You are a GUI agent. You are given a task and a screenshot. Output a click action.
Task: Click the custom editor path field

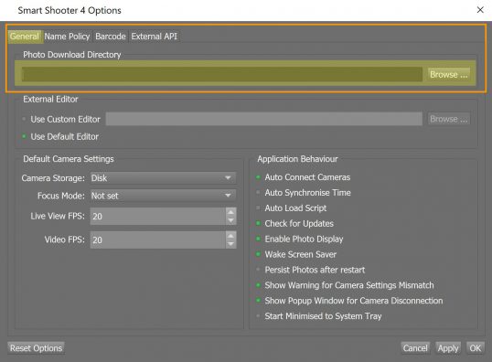[x=264, y=119]
